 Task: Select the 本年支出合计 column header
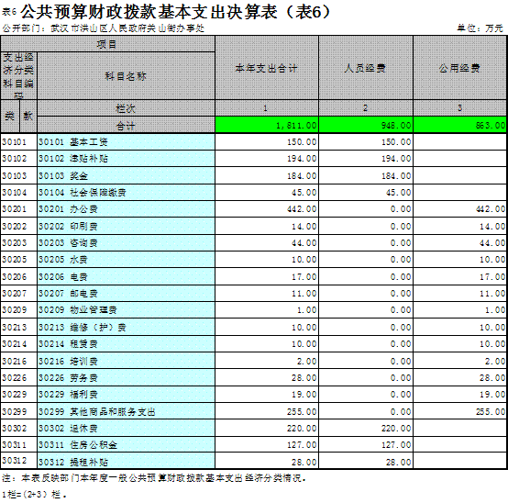267,68
